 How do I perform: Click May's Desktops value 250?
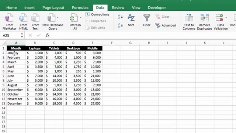pyautogui.click(x=73, y=71)
